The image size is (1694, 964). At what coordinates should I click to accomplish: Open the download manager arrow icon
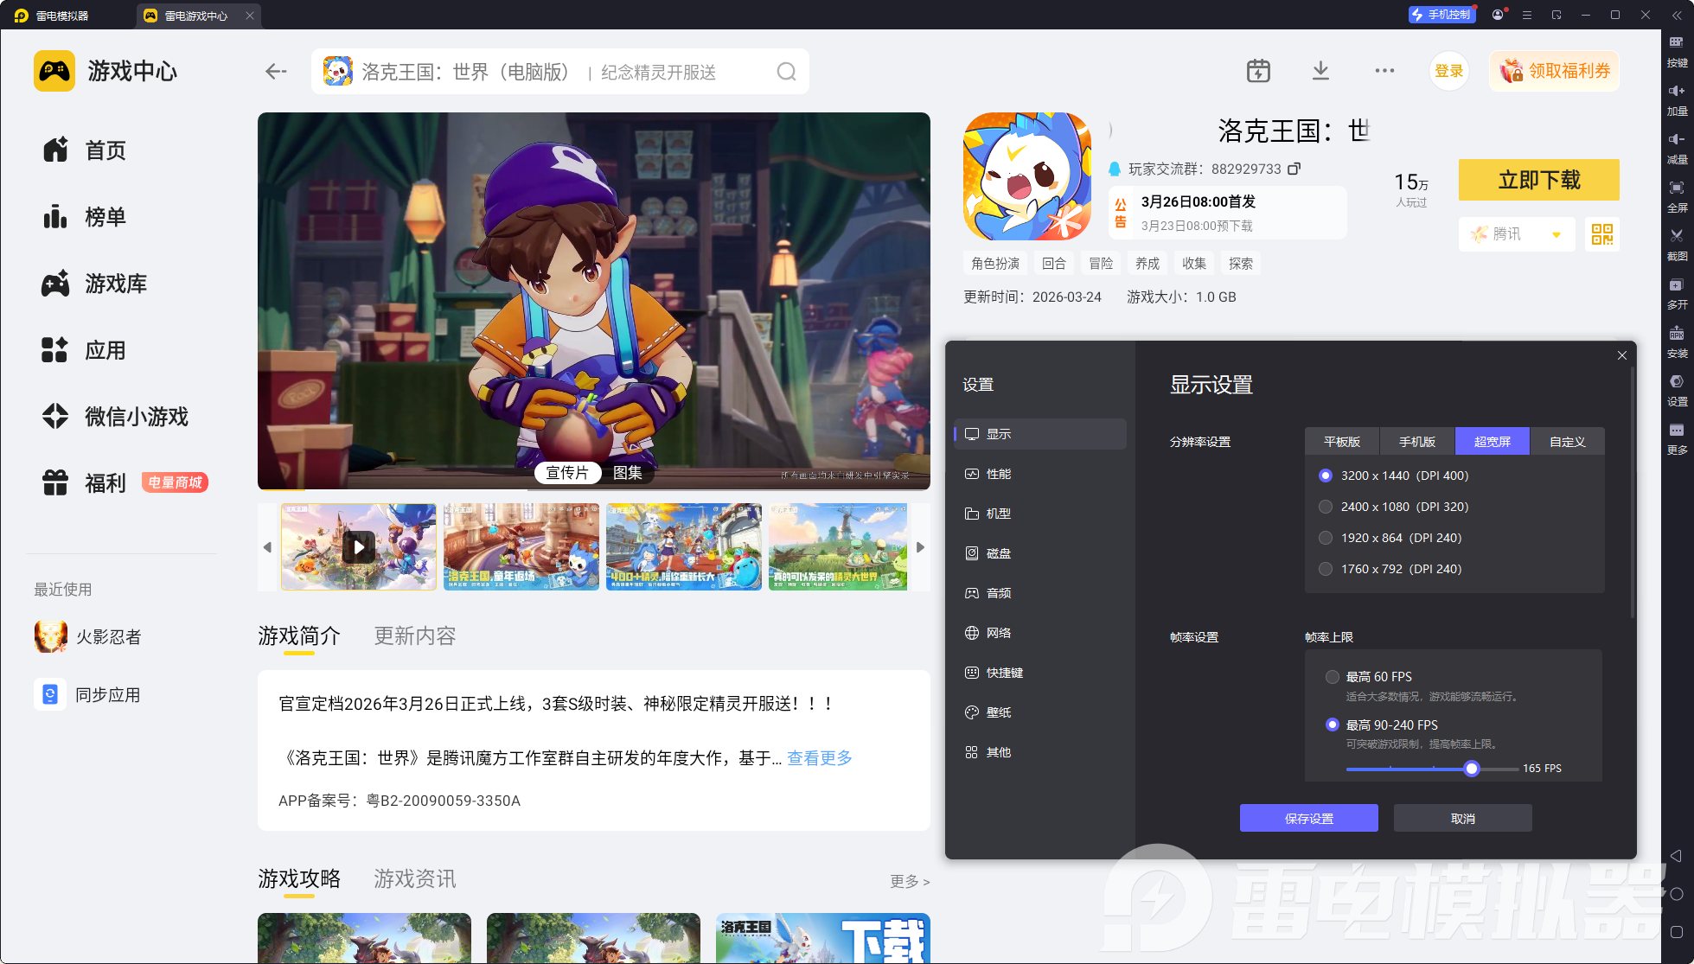(1320, 71)
